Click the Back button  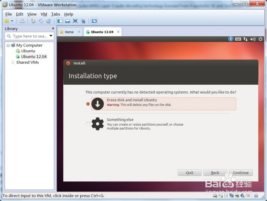pyautogui.click(x=215, y=173)
